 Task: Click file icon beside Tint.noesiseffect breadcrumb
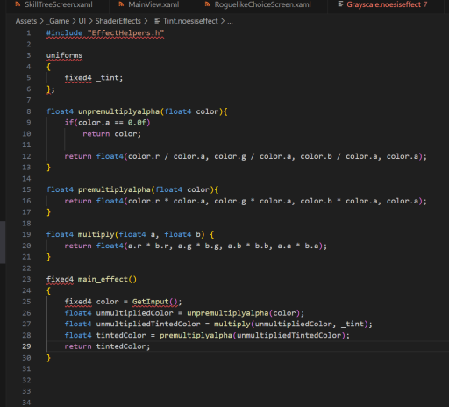(157, 21)
